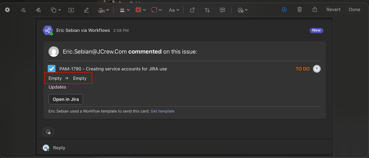Viewport: 369px width, 158px height.
Task: Add an Image Description
Action: pos(222,10)
